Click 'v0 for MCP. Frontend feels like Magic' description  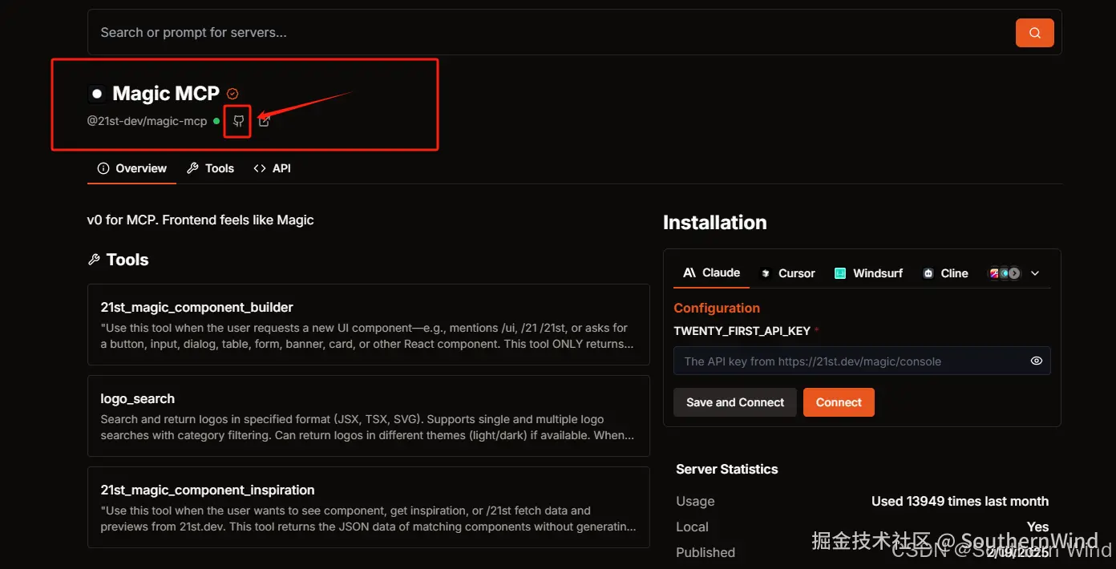click(x=200, y=220)
